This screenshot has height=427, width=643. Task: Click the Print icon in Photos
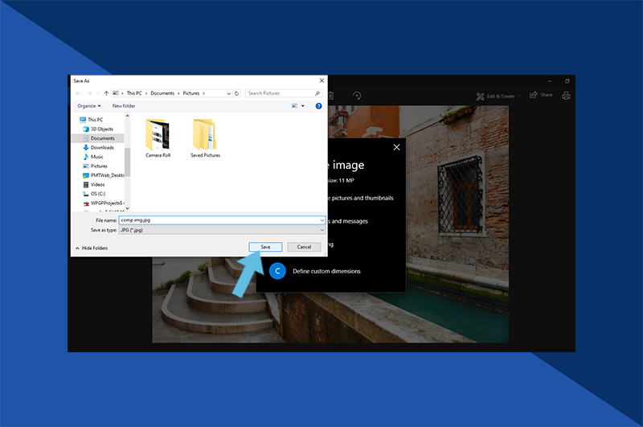point(566,96)
